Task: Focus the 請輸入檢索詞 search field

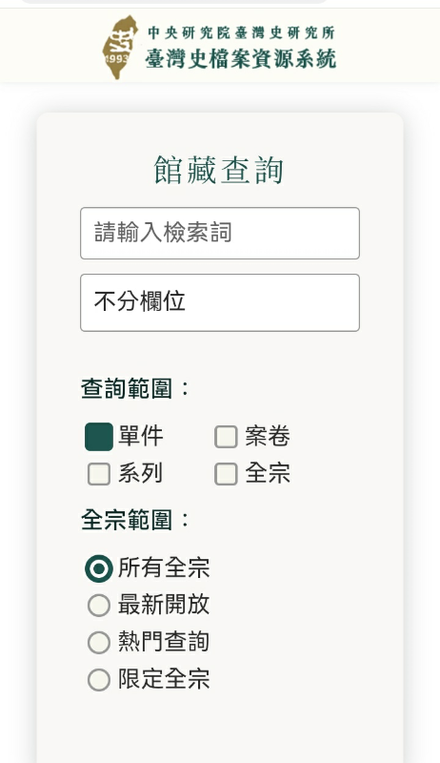Action: pos(220,233)
